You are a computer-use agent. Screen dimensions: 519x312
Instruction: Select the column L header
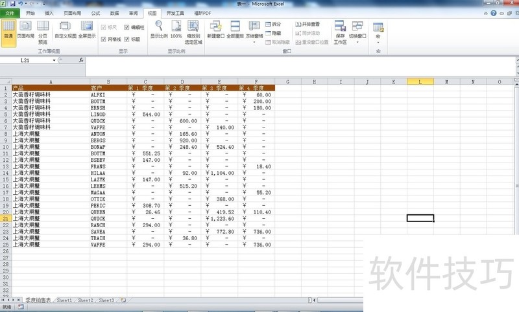pos(420,82)
